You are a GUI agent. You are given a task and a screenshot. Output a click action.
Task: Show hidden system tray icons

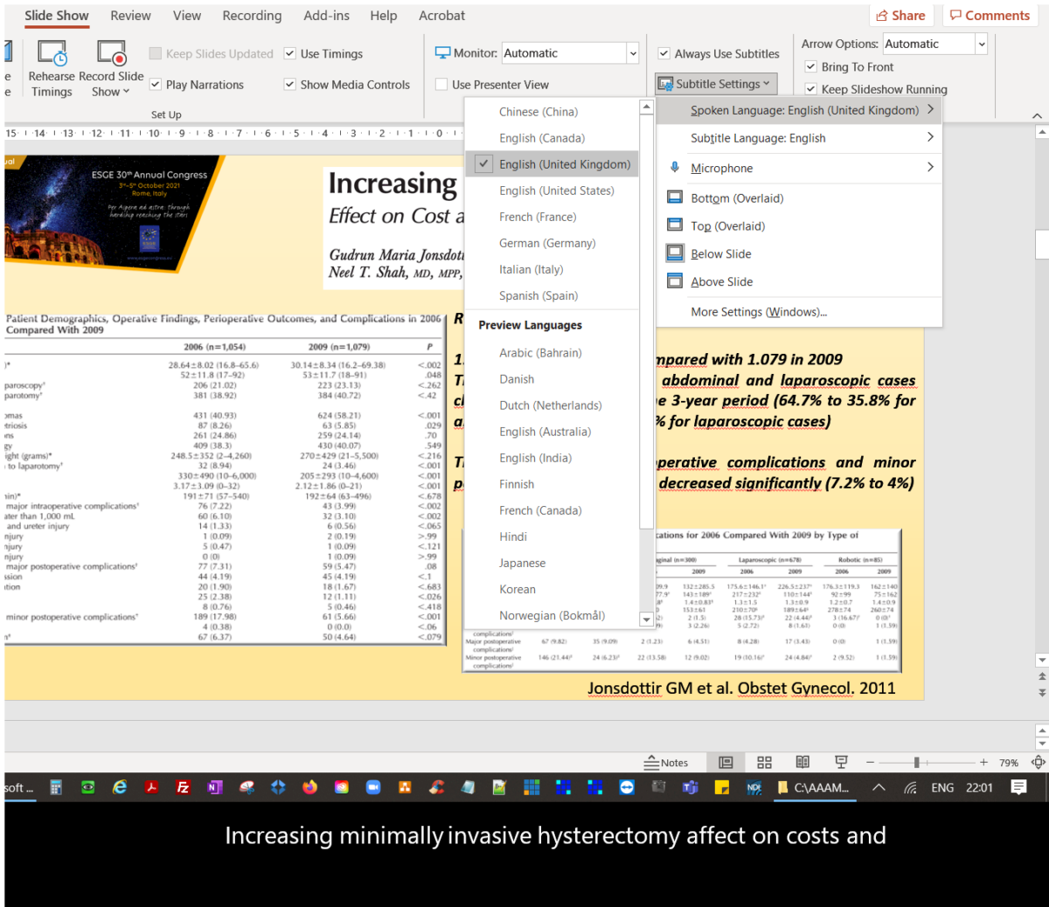(x=879, y=787)
